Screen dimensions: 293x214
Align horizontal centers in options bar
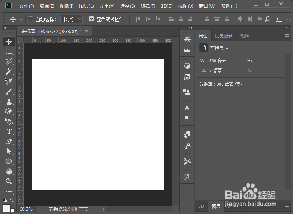[181, 19]
